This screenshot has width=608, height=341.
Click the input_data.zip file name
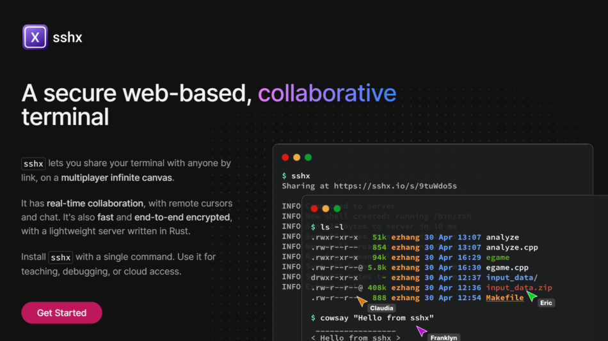click(518, 287)
